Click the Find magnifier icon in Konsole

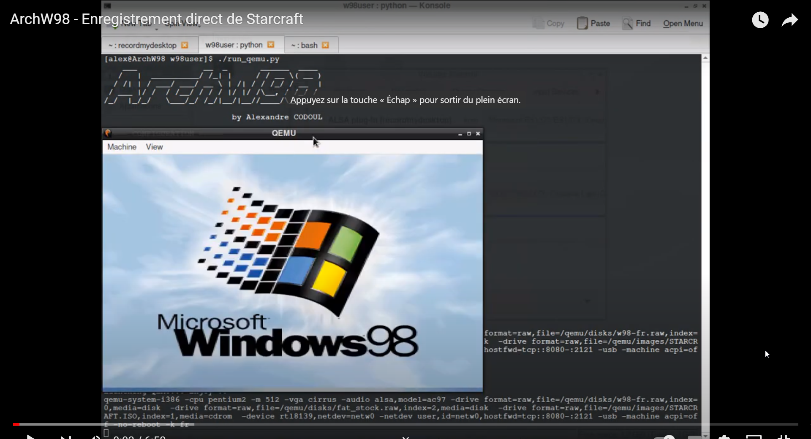click(x=627, y=23)
